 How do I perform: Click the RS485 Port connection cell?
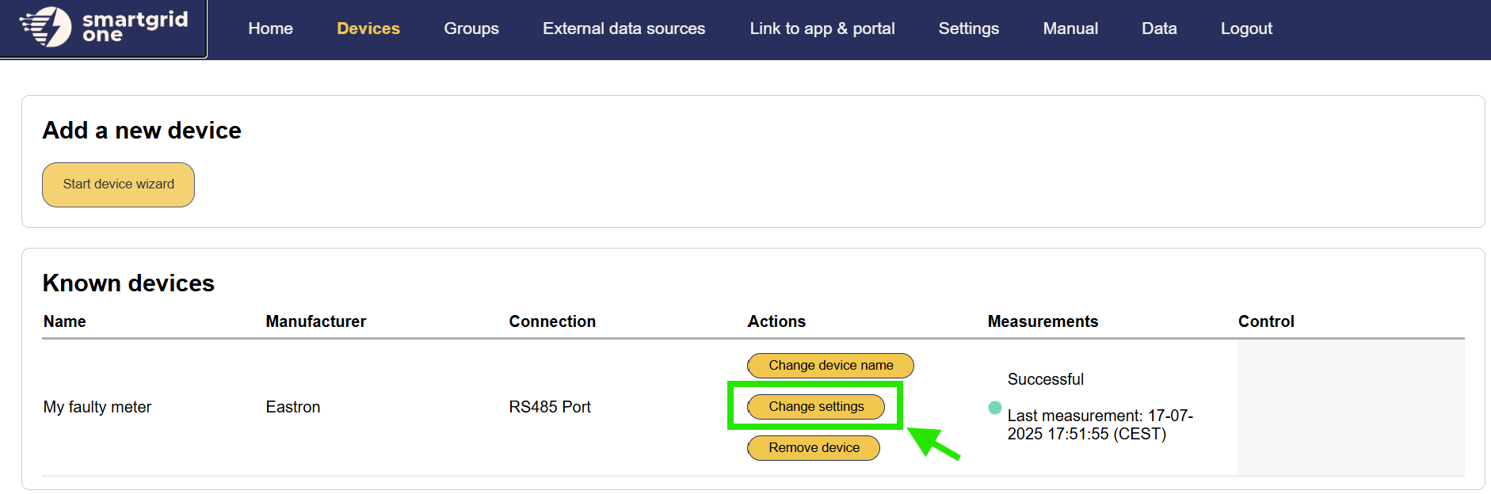point(550,407)
